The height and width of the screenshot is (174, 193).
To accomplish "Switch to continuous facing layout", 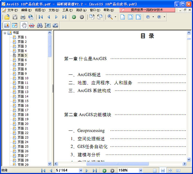I will [170, 170].
